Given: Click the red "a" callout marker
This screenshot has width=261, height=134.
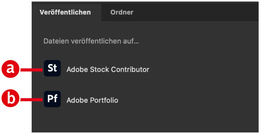Looking at the screenshot, I should click(x=10, y=69).
